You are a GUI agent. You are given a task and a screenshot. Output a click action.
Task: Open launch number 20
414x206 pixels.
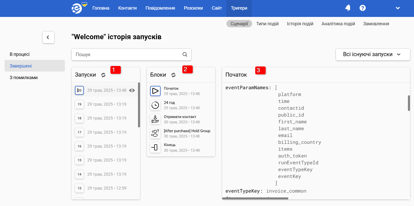point(79,90)
